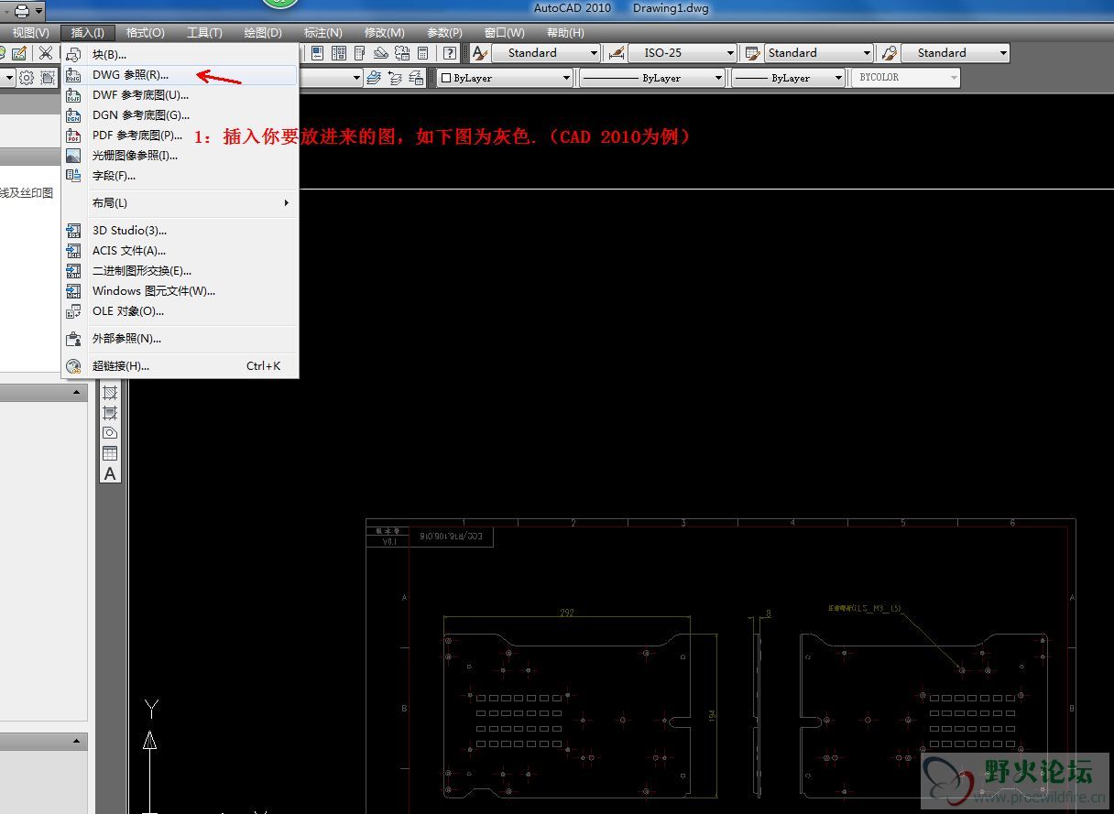Click the layer states manager icon
Image resolution: width=1114 pixels, height=814 pixels.
pyautogui.click(x=416, y=78)
